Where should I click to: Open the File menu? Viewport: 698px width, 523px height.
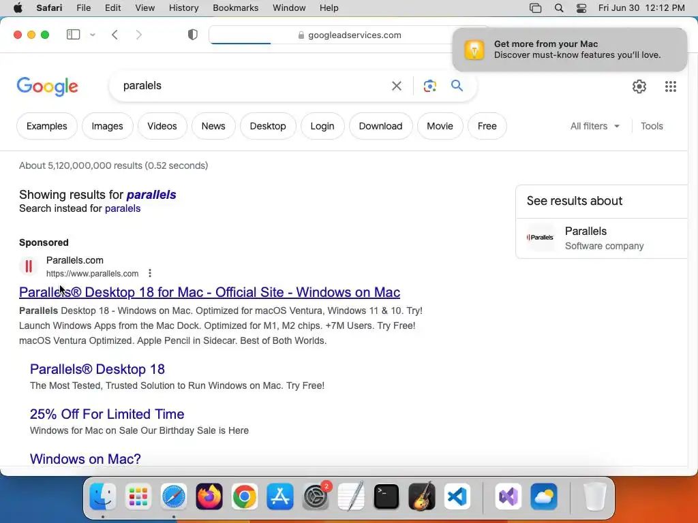(84, 7)
